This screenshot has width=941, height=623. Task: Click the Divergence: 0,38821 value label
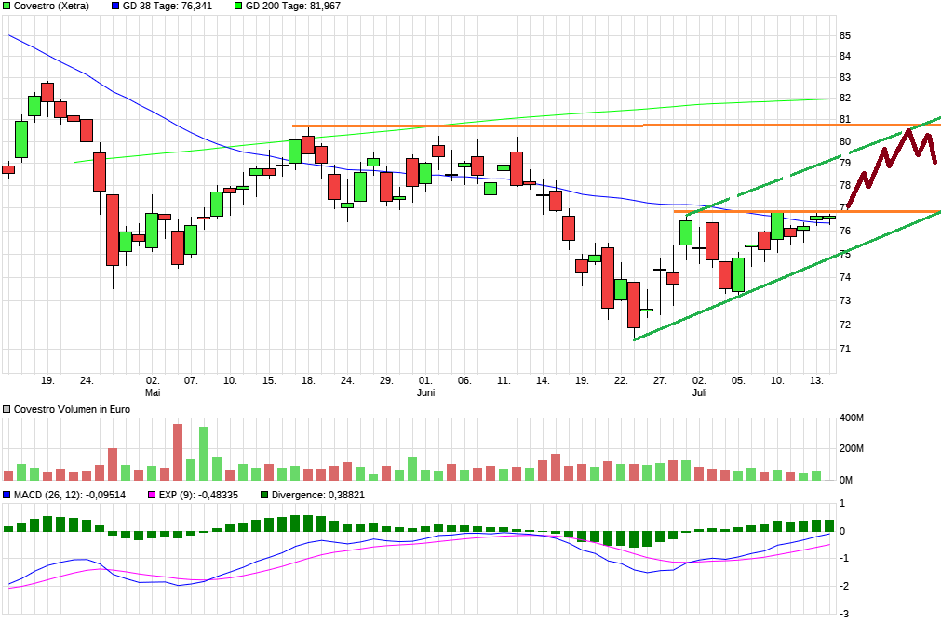point(317,495)
